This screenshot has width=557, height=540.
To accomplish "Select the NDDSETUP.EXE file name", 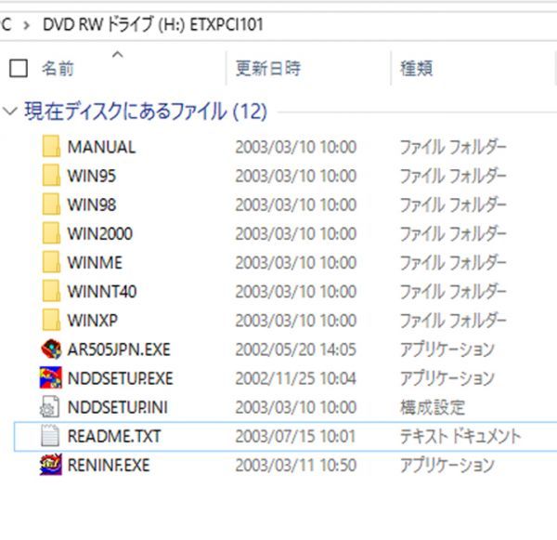I will tap(120, 378).
